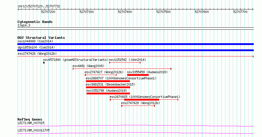262x137 pixels.
Task: Select the magenta LECT1|NM_007015 transcript line
Action: pos(135,126)
